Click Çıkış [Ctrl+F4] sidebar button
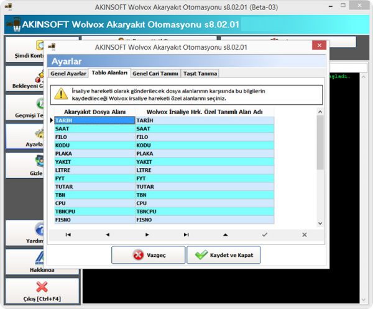The height and width of the screenshot is (309, 373). (42, 291)
